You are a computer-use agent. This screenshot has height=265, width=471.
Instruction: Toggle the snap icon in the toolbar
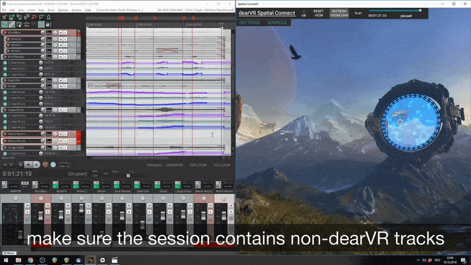pos(41,24)
